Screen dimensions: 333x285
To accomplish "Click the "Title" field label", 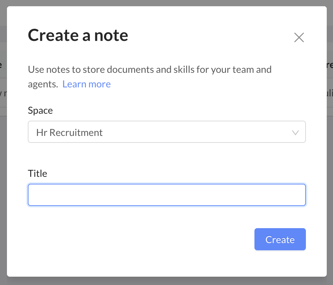I will (38, 173).
